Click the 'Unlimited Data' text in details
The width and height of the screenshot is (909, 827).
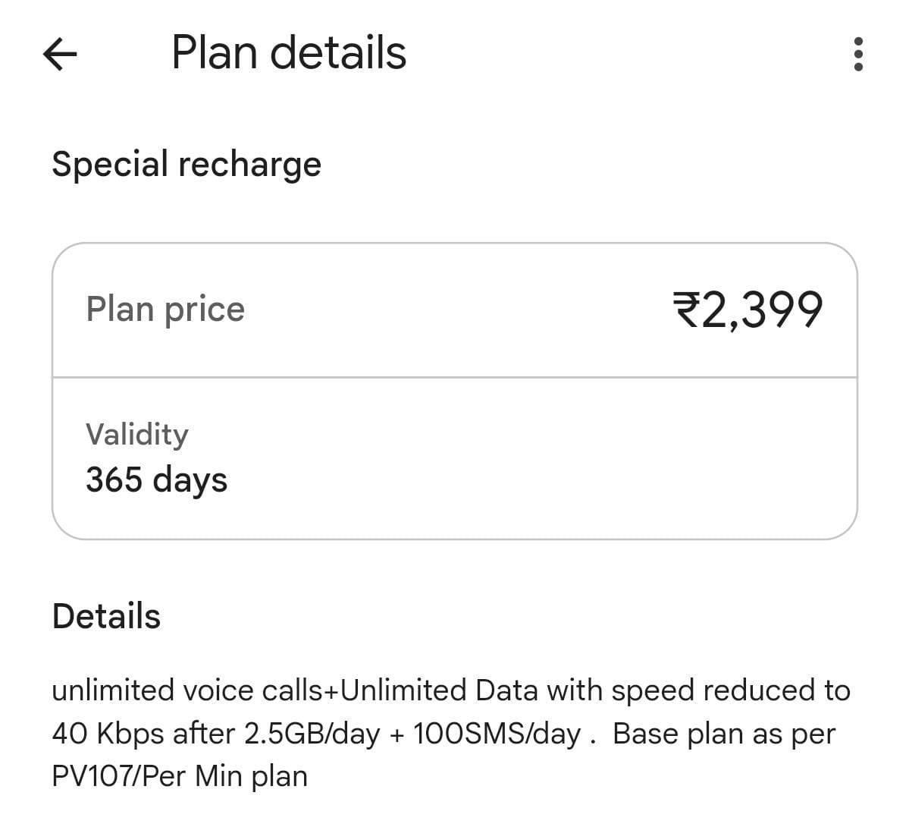point(403,691)
